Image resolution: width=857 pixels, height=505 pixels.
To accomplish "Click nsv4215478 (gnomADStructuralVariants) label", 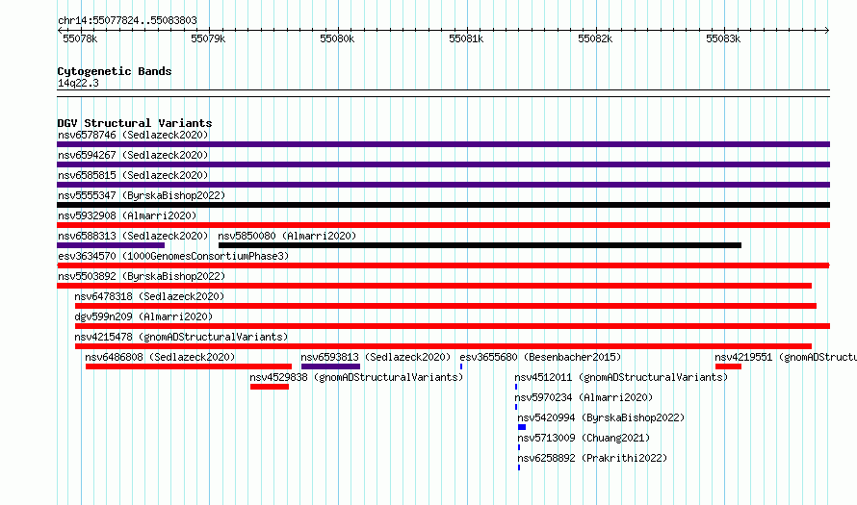I will pyautogui.click(x=181, y=337).
